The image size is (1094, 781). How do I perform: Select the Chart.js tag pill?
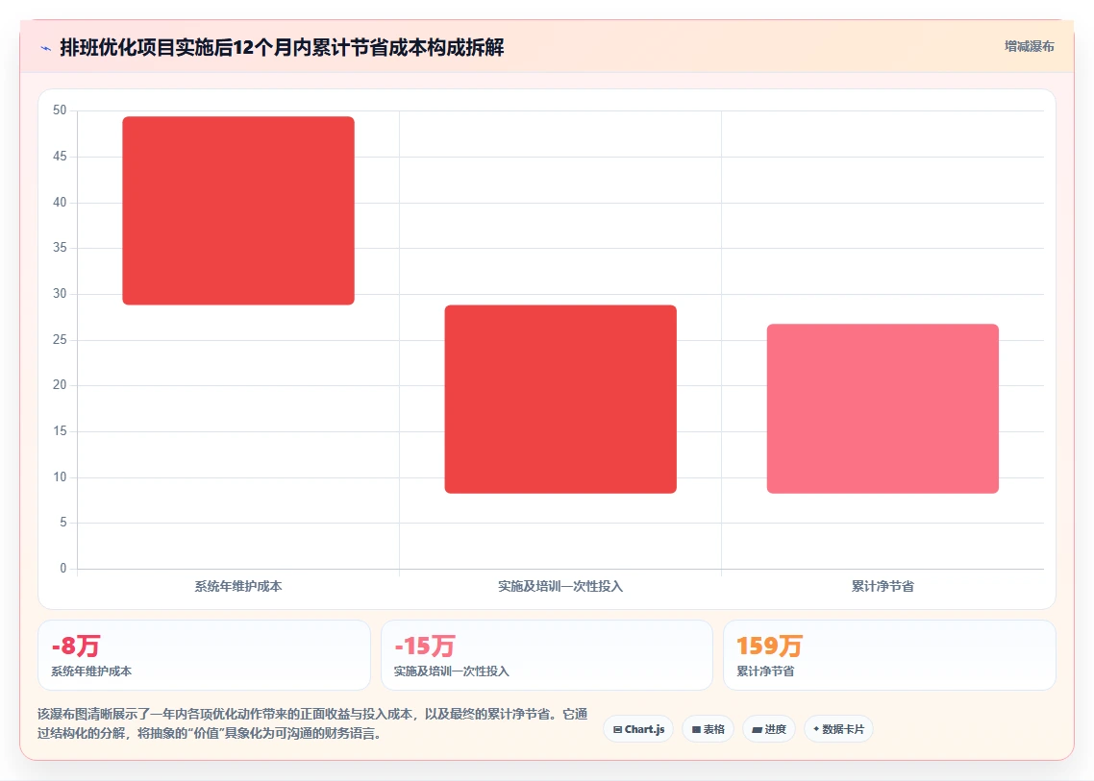638,729
